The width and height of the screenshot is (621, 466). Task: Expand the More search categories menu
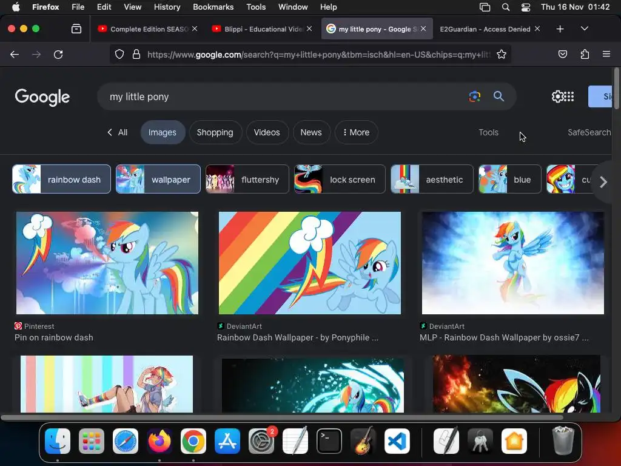coord(356,132)
